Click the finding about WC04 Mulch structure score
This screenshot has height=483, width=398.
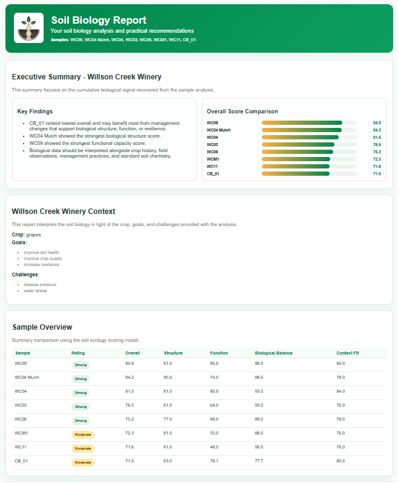pos(95,136)
